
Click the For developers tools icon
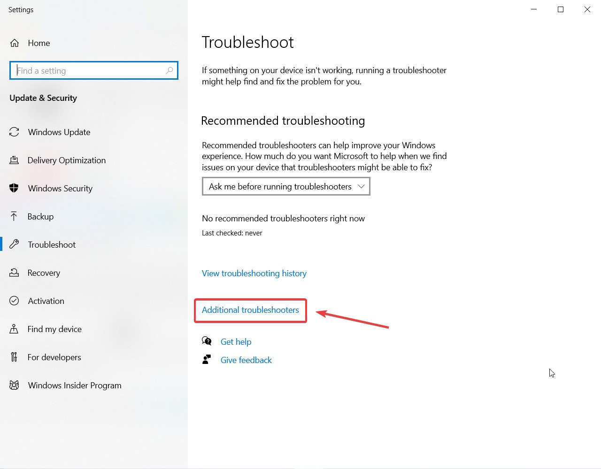coord(14,357)
